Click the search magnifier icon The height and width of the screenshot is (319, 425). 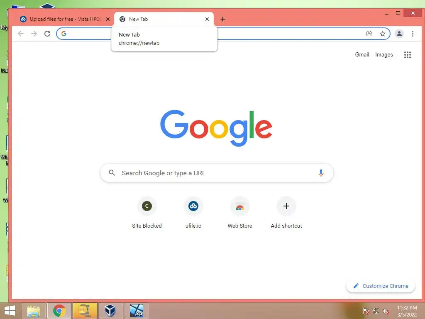(112, 172)
